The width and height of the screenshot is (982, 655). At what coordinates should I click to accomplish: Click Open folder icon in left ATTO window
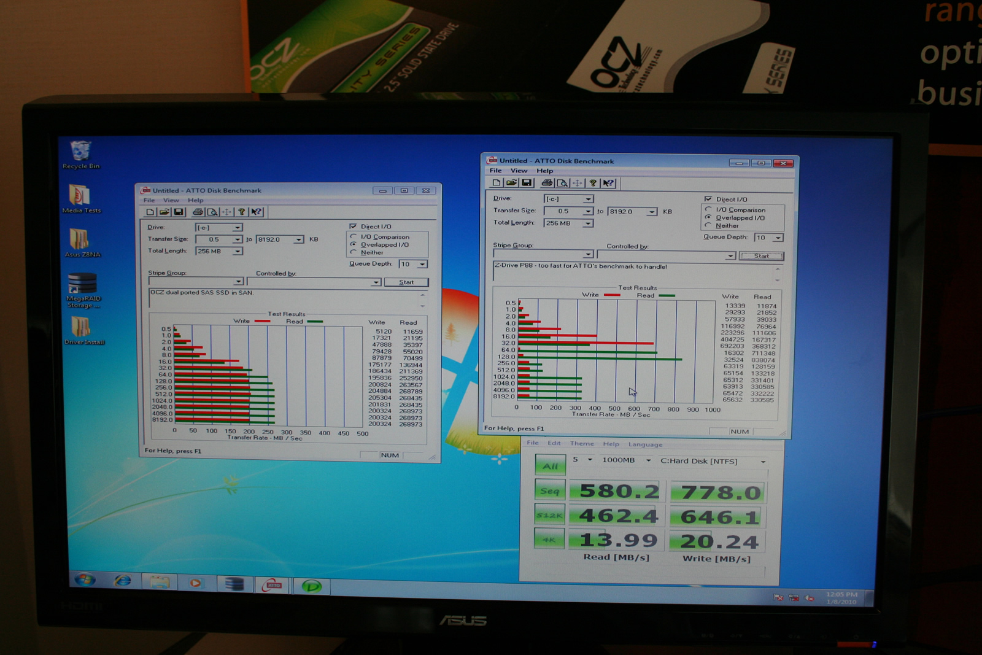coord(164,212)
